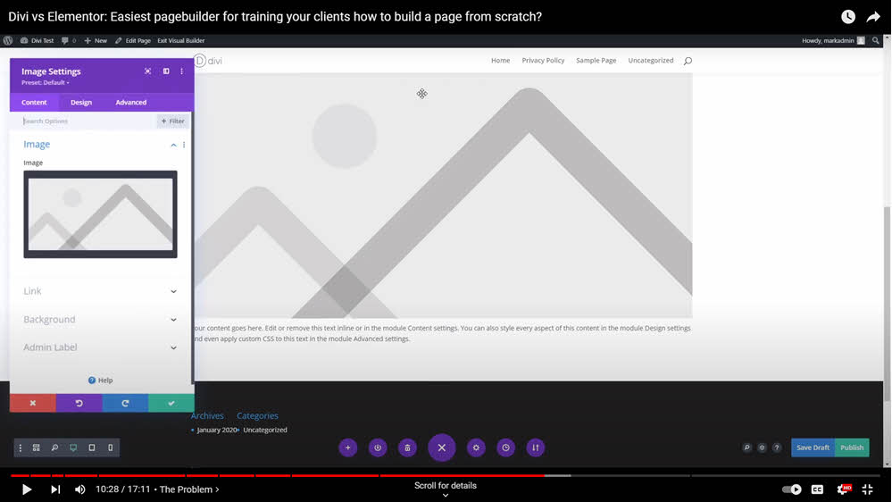Click the Save Draft button

point(813,448)
